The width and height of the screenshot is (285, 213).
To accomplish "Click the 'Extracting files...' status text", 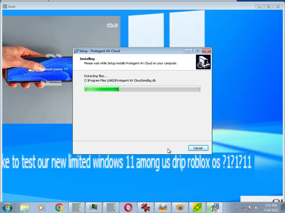I will point(96,76).
